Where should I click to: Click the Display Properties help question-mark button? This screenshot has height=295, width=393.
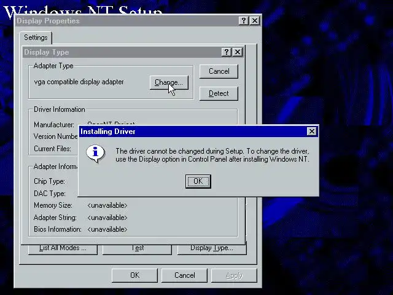point(244,20)
